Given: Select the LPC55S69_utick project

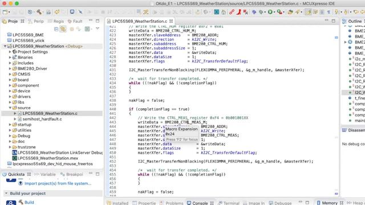Looking at the screenshot, I should (29, 40).
